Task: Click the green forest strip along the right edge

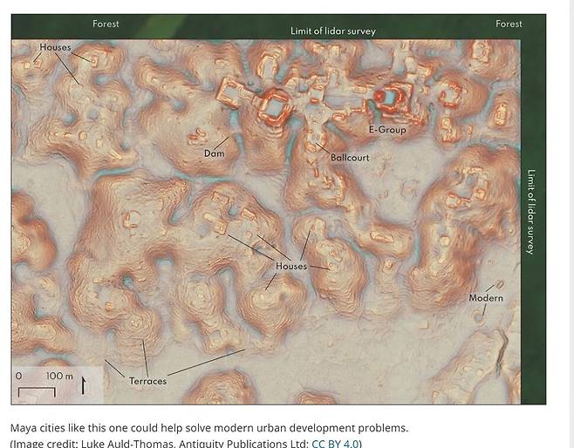Action: click(533, 331)
